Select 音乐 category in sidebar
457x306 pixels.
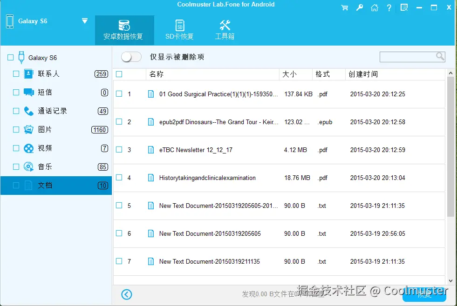coord(56,167)
